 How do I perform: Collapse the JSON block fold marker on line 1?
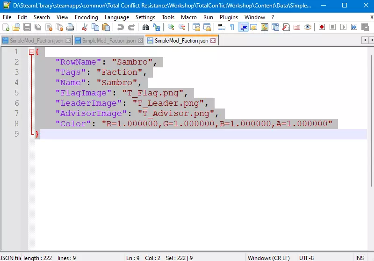31,52
